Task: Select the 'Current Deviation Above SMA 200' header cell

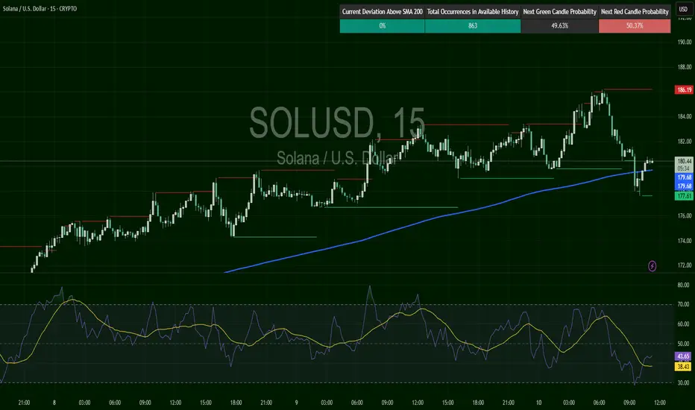Action: 382,12
